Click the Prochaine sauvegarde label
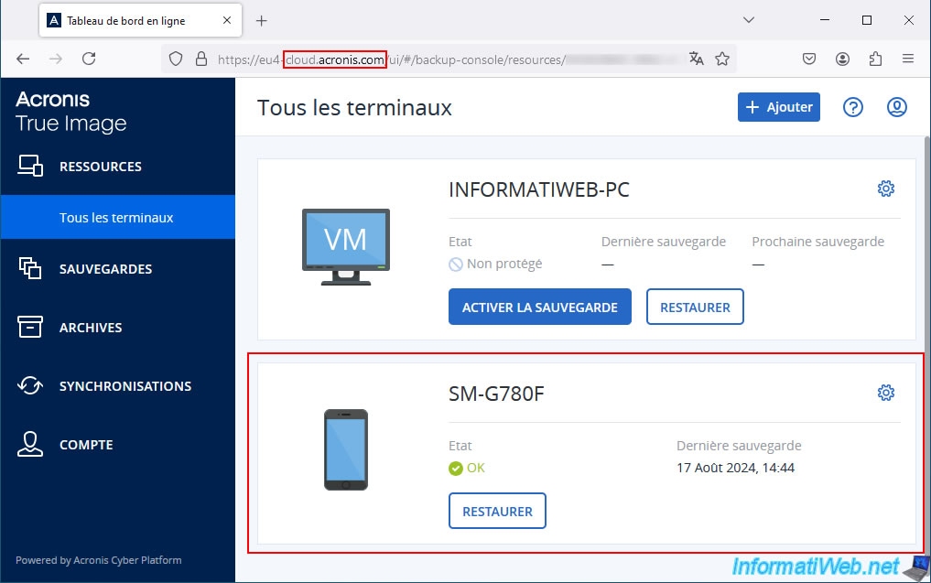The width and height of the screenshot is (931, 583). click(817, 242)
